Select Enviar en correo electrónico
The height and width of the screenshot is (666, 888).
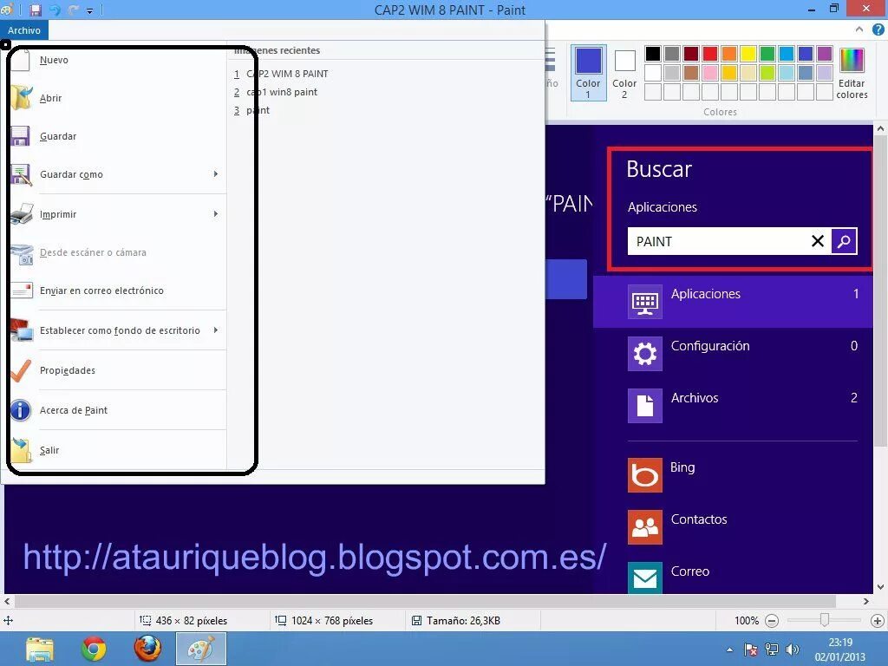pos(101,291)
